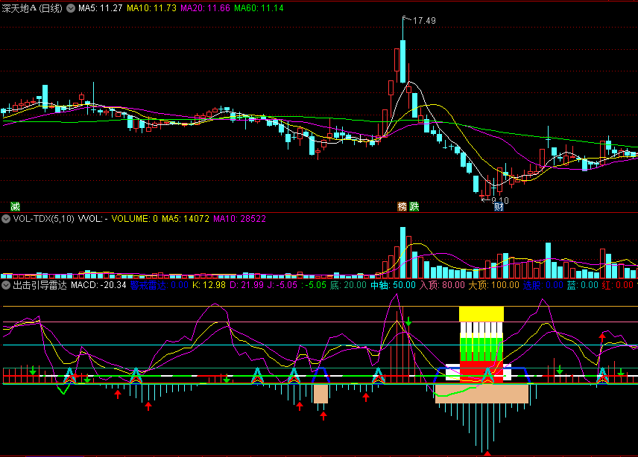Viewport: 638px width, 457px height.
Task: Click the yellow block in the radar indicator
Action: tap(481, 314)
